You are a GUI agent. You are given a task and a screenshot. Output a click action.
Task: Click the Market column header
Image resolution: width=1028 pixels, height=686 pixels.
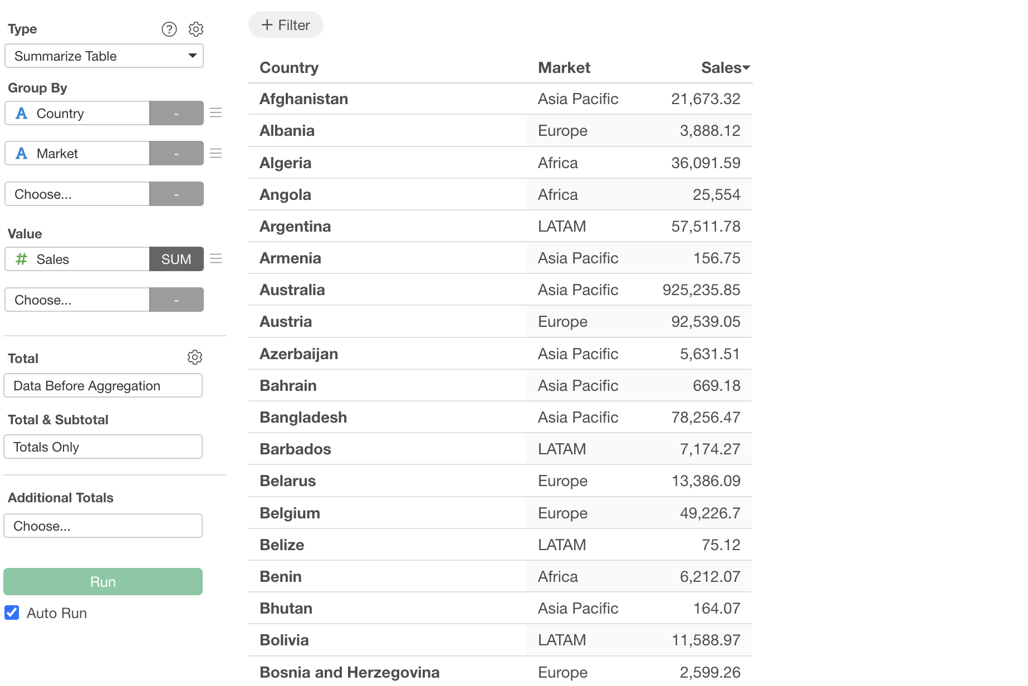click(x=564, y=68)
